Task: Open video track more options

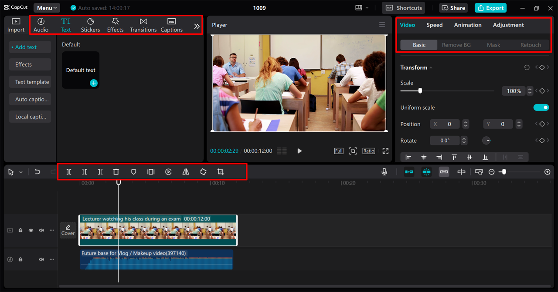Action: [52, 230]
